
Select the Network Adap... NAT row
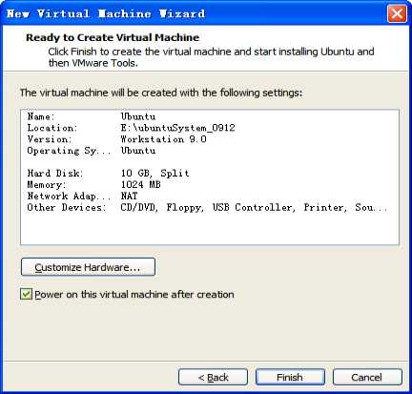click(210, 196)
